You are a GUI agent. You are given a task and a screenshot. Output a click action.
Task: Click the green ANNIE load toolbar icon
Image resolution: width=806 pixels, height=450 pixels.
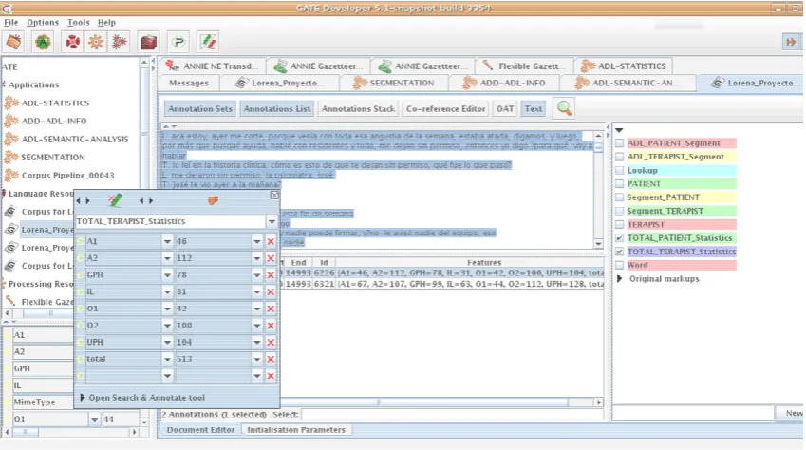(x=43, y=42)
